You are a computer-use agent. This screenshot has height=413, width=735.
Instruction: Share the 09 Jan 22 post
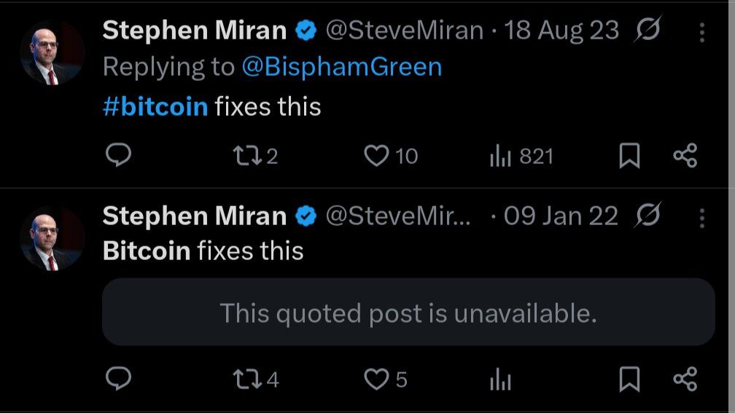pyautogui.click(x=685, y=379)
